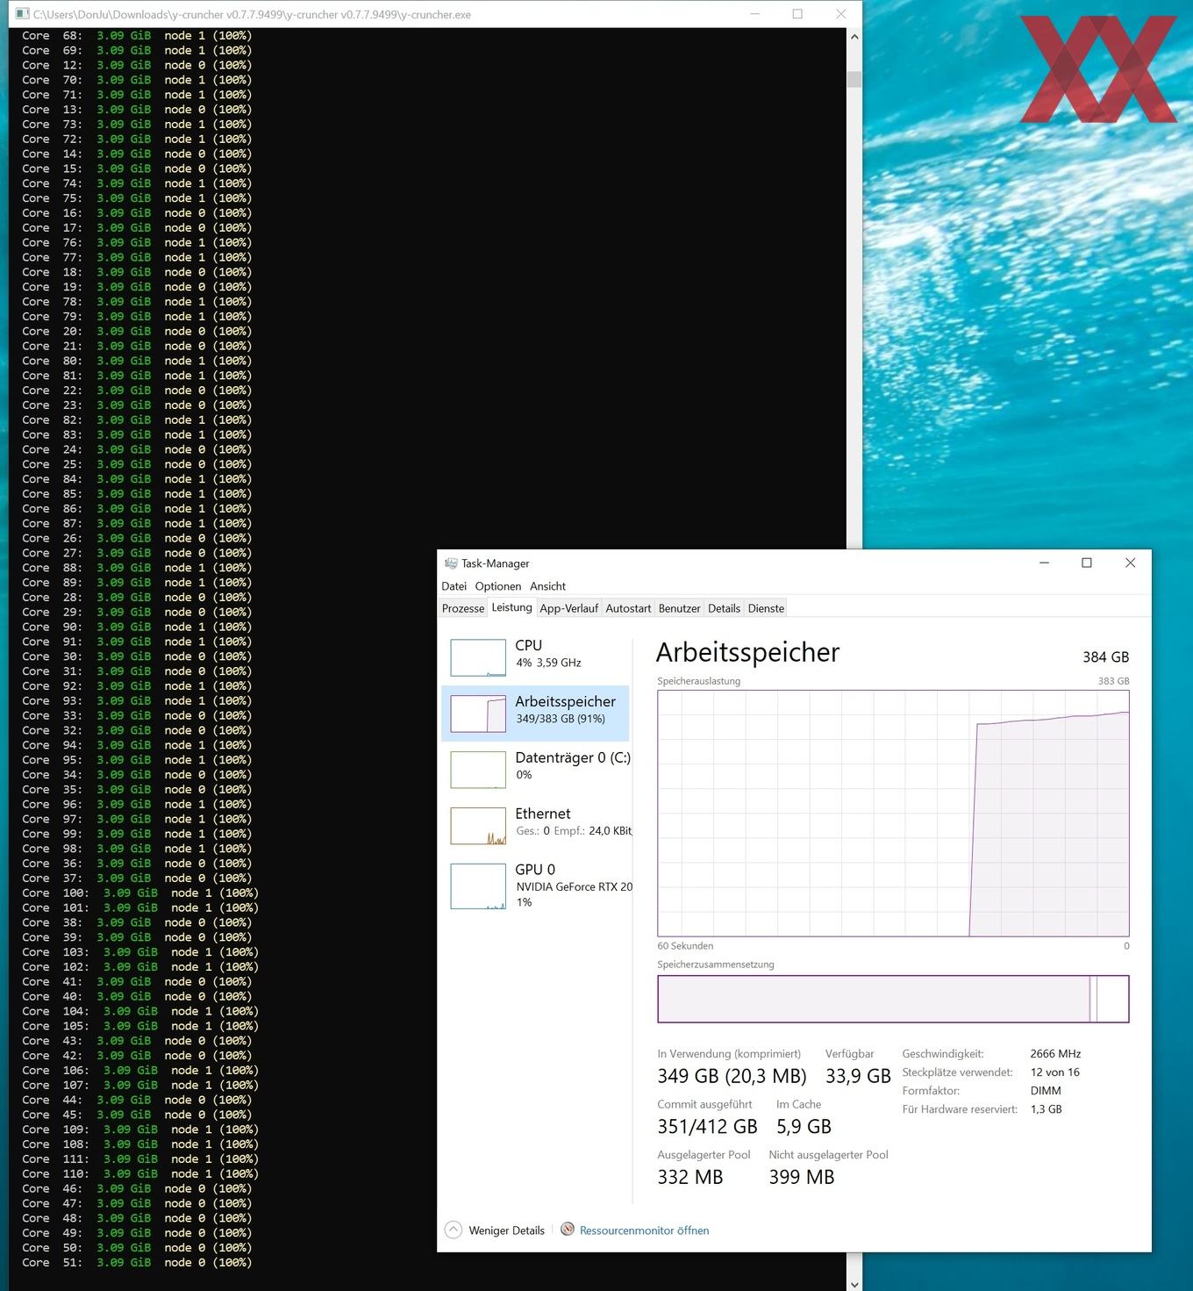Viewport: 1193px width, 1291px height.
Task: Click the 384 GB total memory label
Action: [1105, 657]
